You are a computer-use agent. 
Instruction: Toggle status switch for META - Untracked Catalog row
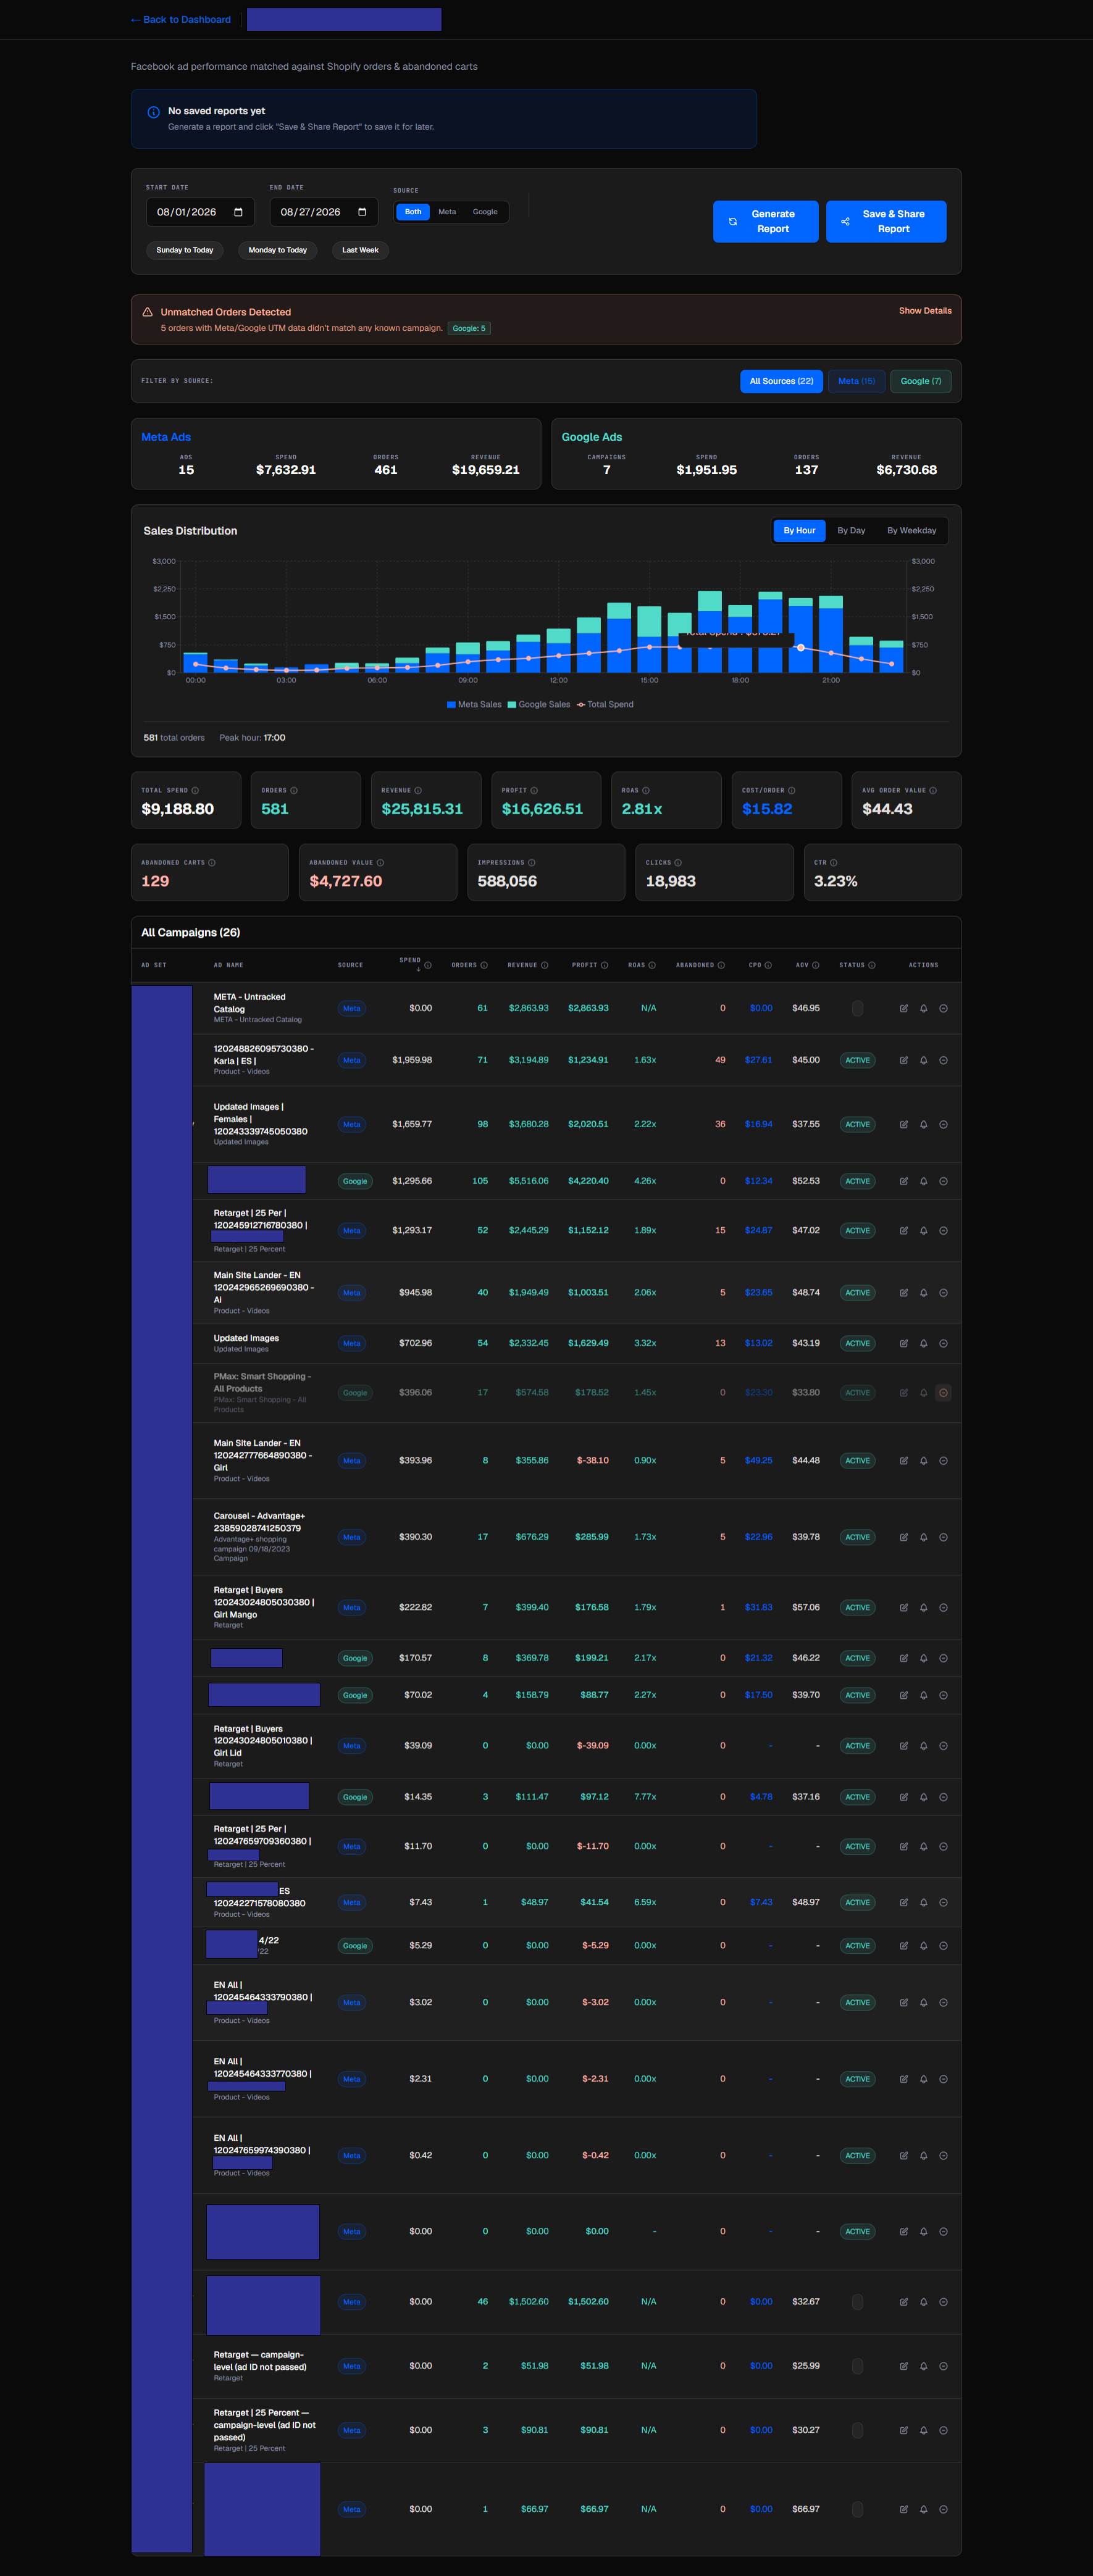857,1008
